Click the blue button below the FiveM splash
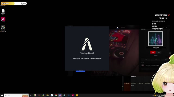The width and height of the screenshot is (174, 97). 80,71
